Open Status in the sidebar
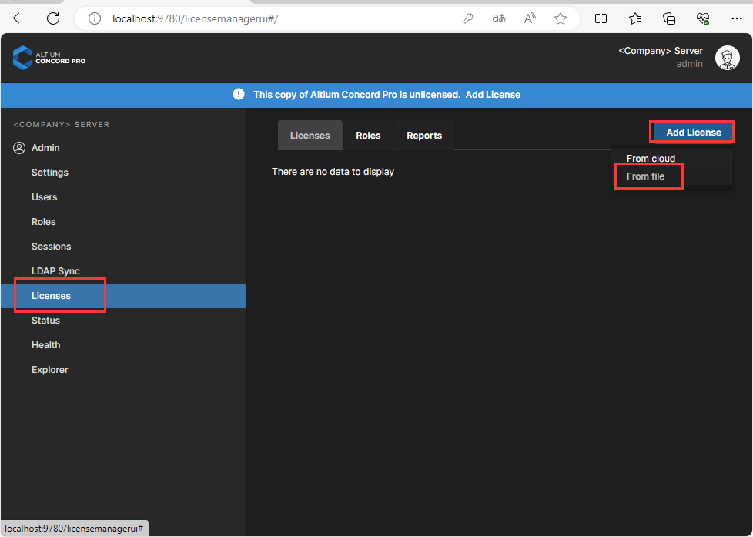The image size is (753, 537). pyautogui.click(x=45, y=321)
